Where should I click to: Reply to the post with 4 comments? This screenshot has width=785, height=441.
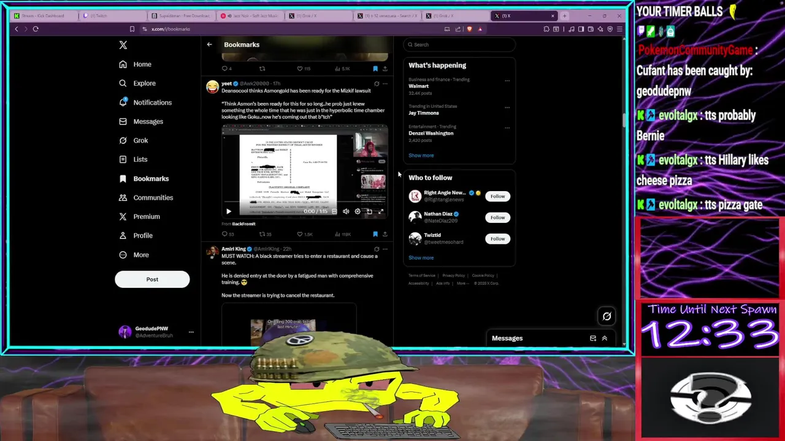tap(226, 69)
